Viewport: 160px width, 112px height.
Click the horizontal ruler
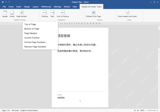[x=80, y=24]
